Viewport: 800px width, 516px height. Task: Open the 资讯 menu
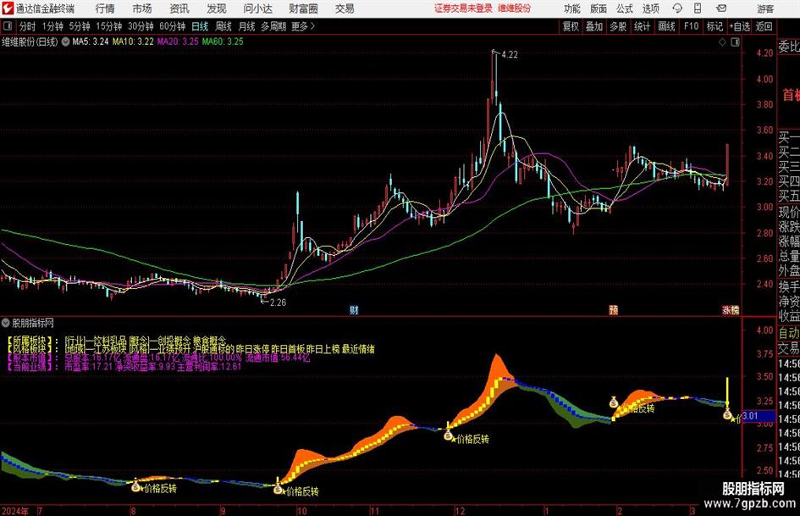pos(179,8)
